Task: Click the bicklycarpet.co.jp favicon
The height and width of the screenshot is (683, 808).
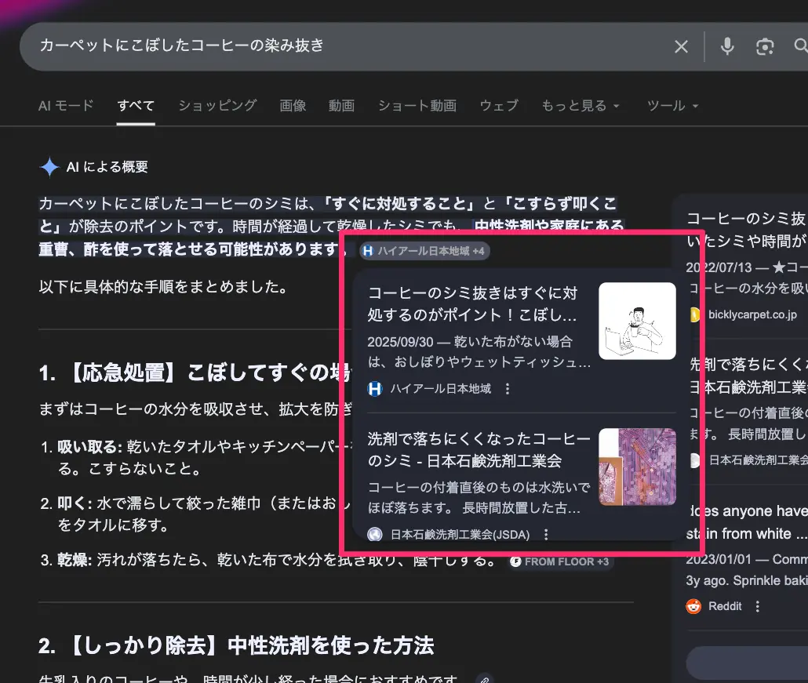Action: (x=694, y=317)
